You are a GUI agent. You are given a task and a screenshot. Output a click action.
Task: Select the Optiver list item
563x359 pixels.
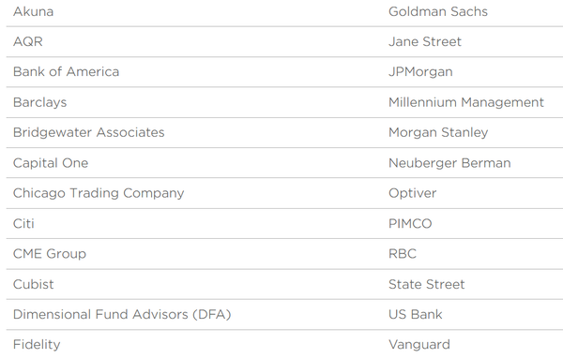pos(413,193)
